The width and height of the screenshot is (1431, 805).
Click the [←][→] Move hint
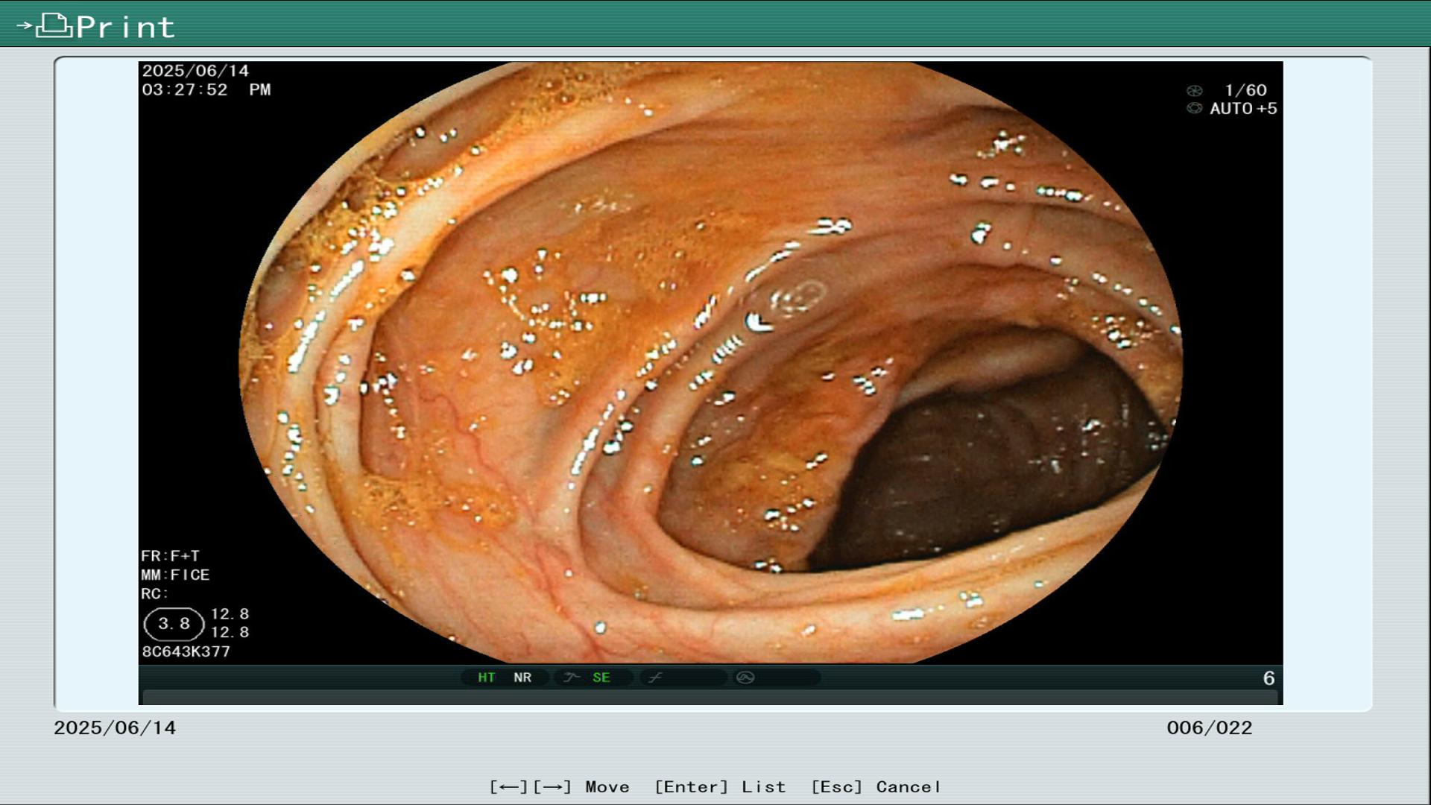coord(559,787)
